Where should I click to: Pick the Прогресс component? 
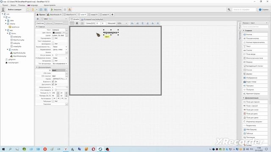click(x=255, y=86)
